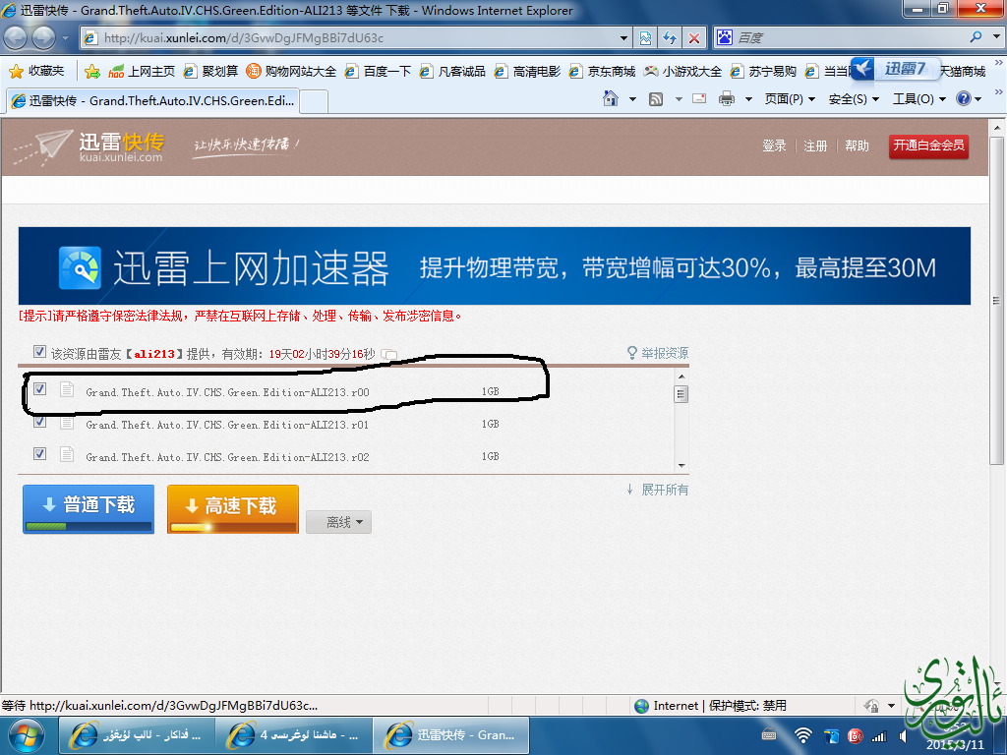The width and height of the screenshot is (1007, 755).
Task: Expand the 工具(O) menu
Action: click(919, 99)
